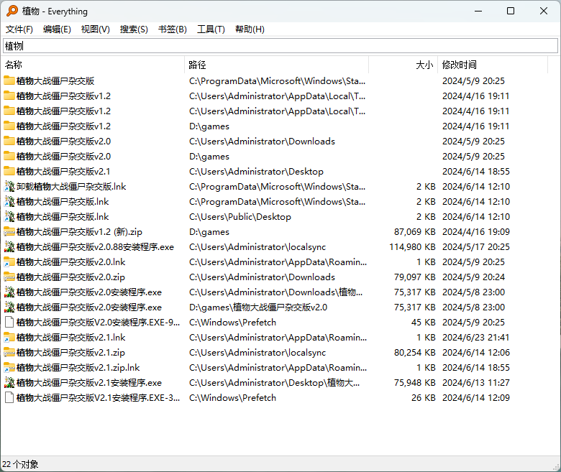Screen dimensions: 561x472
Task: Click blank file icon of V2.0安装程序.EXE-9 prefetch
Action: click(9, 323)
